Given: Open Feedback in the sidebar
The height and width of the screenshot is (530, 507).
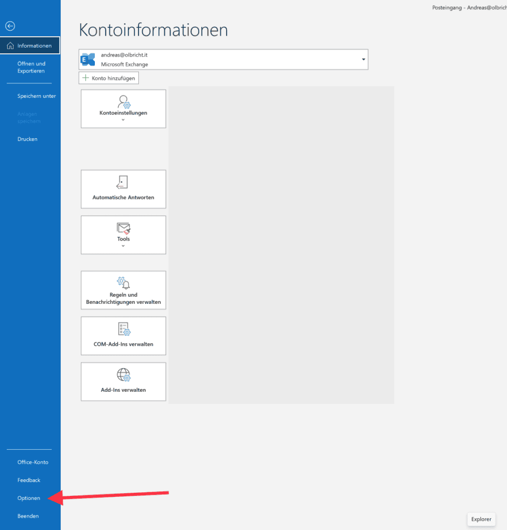Looking at the screenshot, I should tap(29, 480).
